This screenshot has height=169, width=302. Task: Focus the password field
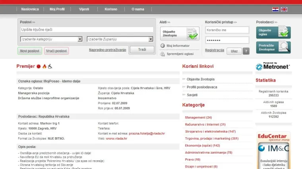[227, 40]
